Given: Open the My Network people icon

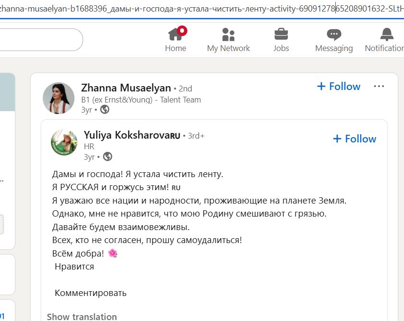Looking at the screenshot, I should coord(228,34).
